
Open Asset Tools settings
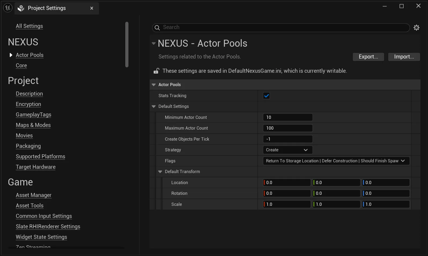[x=29, y=206]
